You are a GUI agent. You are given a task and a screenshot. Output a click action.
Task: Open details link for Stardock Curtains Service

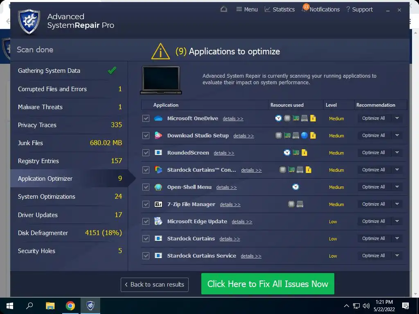251,256
